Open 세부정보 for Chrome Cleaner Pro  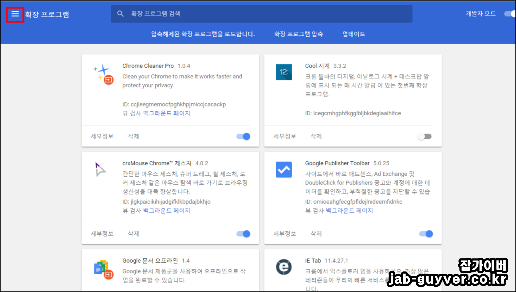click(102, 136)
